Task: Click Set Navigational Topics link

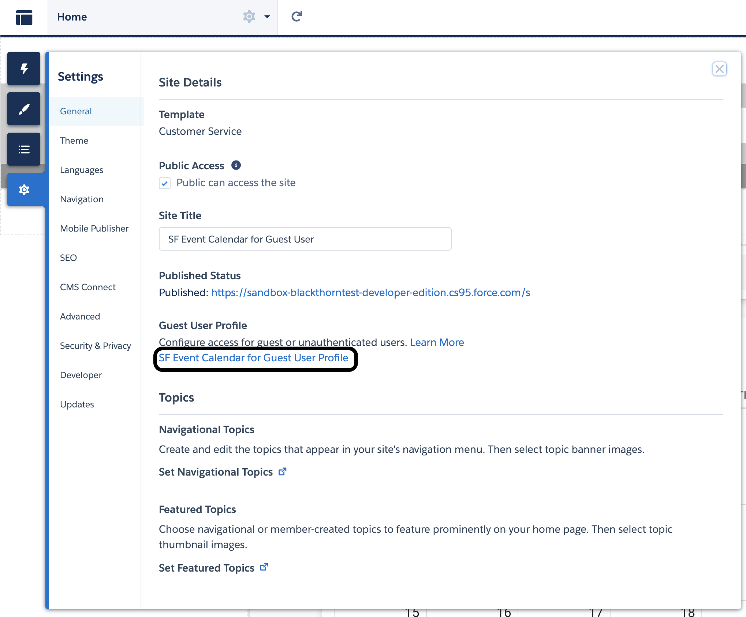Action: [x=216, y=472]
